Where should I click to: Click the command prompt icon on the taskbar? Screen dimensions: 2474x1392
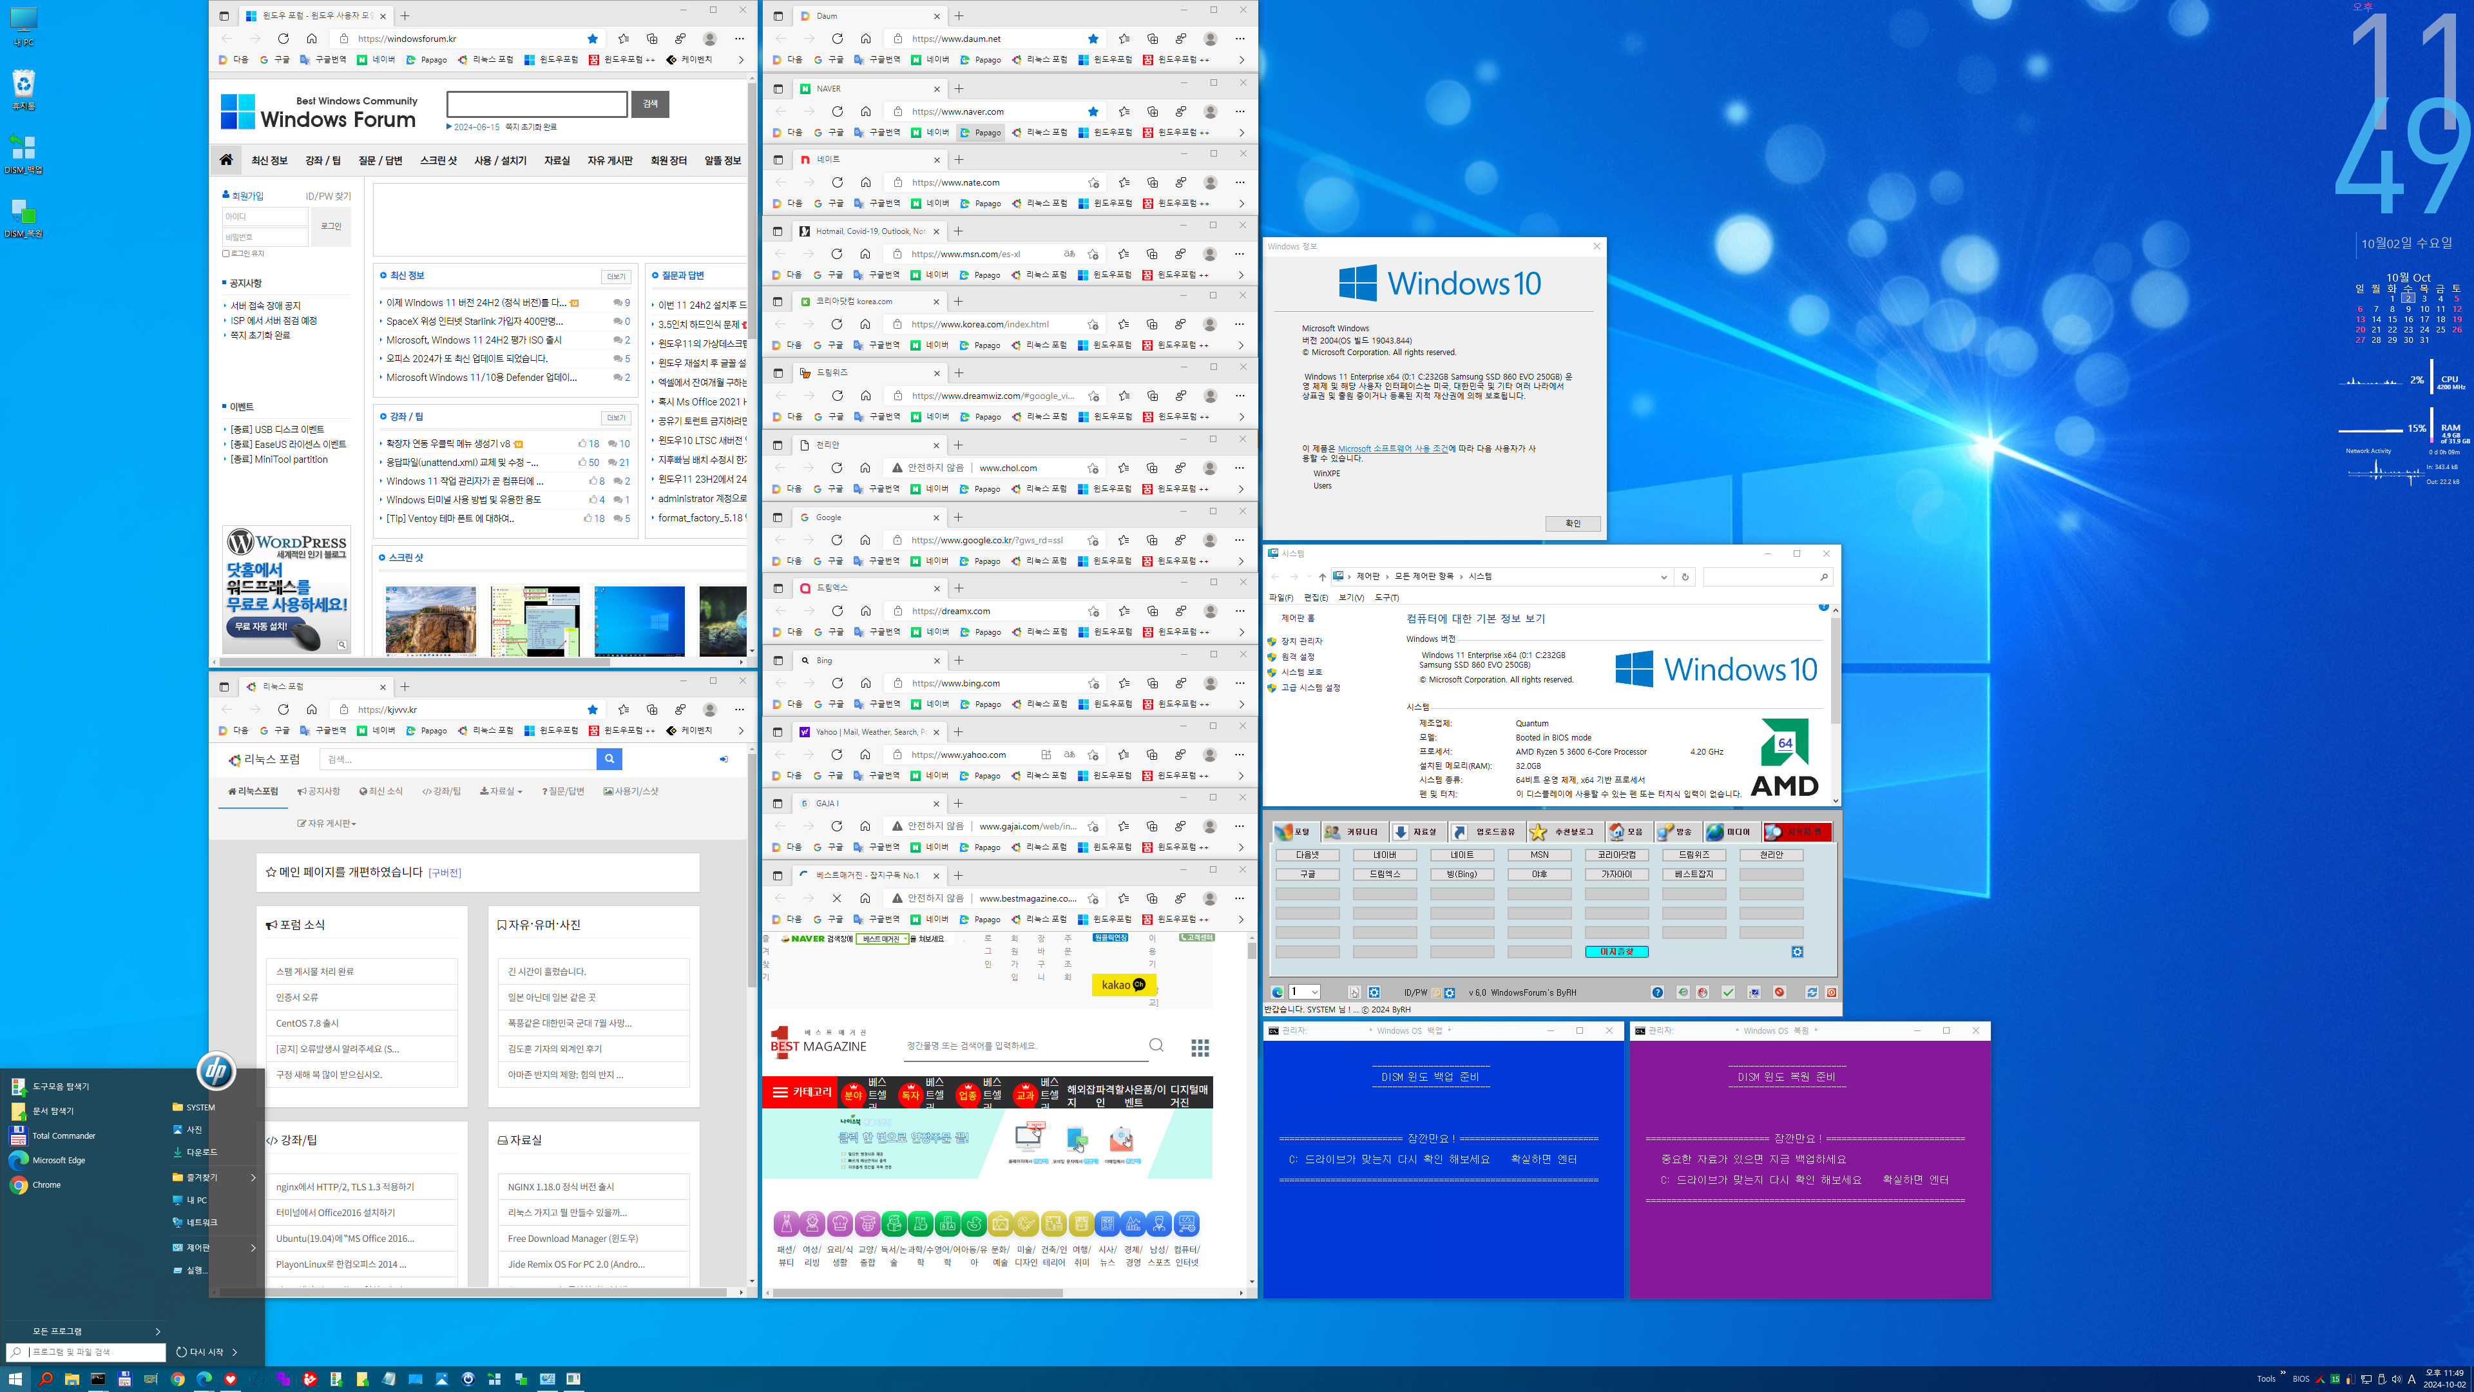[x=98, y=1378]
